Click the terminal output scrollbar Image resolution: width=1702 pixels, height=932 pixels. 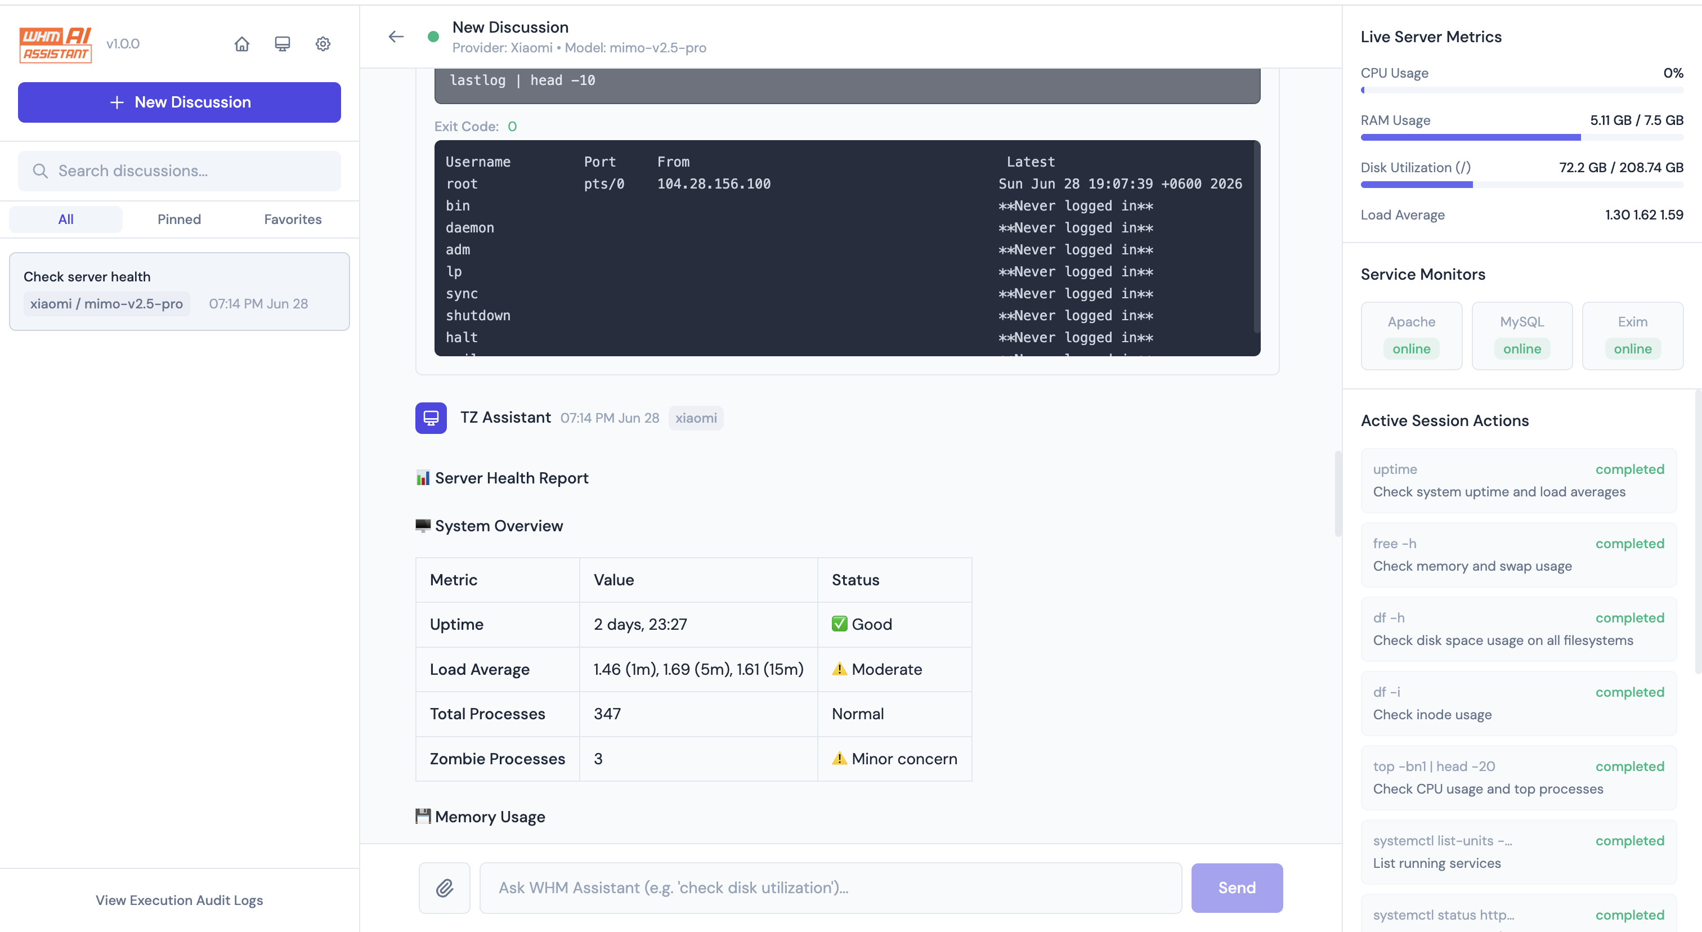pyautogui.click(x=1256, y=236)
